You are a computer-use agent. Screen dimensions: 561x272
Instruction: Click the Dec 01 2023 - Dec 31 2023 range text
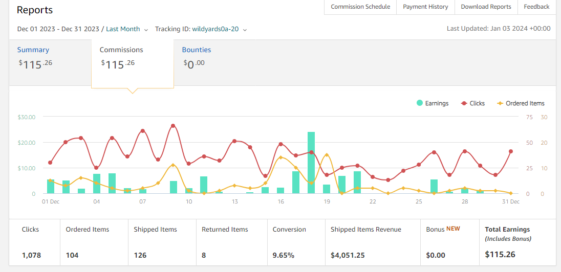pos(59,29)
